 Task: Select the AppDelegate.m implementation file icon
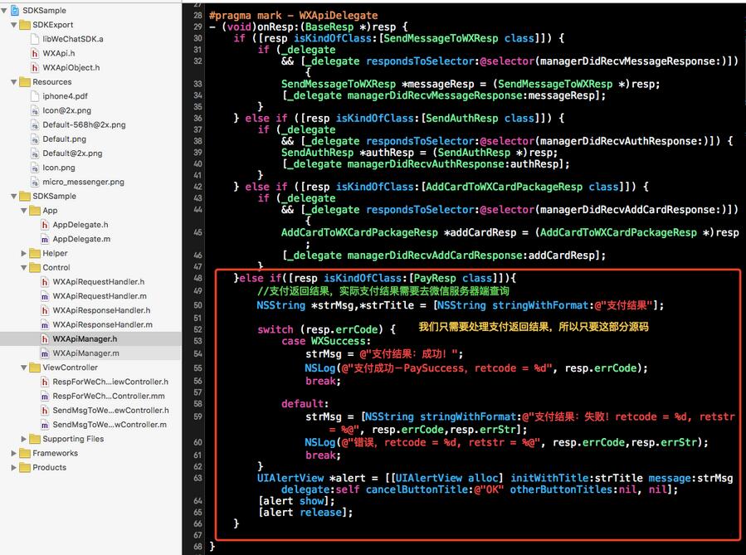[x=45, y=239]
